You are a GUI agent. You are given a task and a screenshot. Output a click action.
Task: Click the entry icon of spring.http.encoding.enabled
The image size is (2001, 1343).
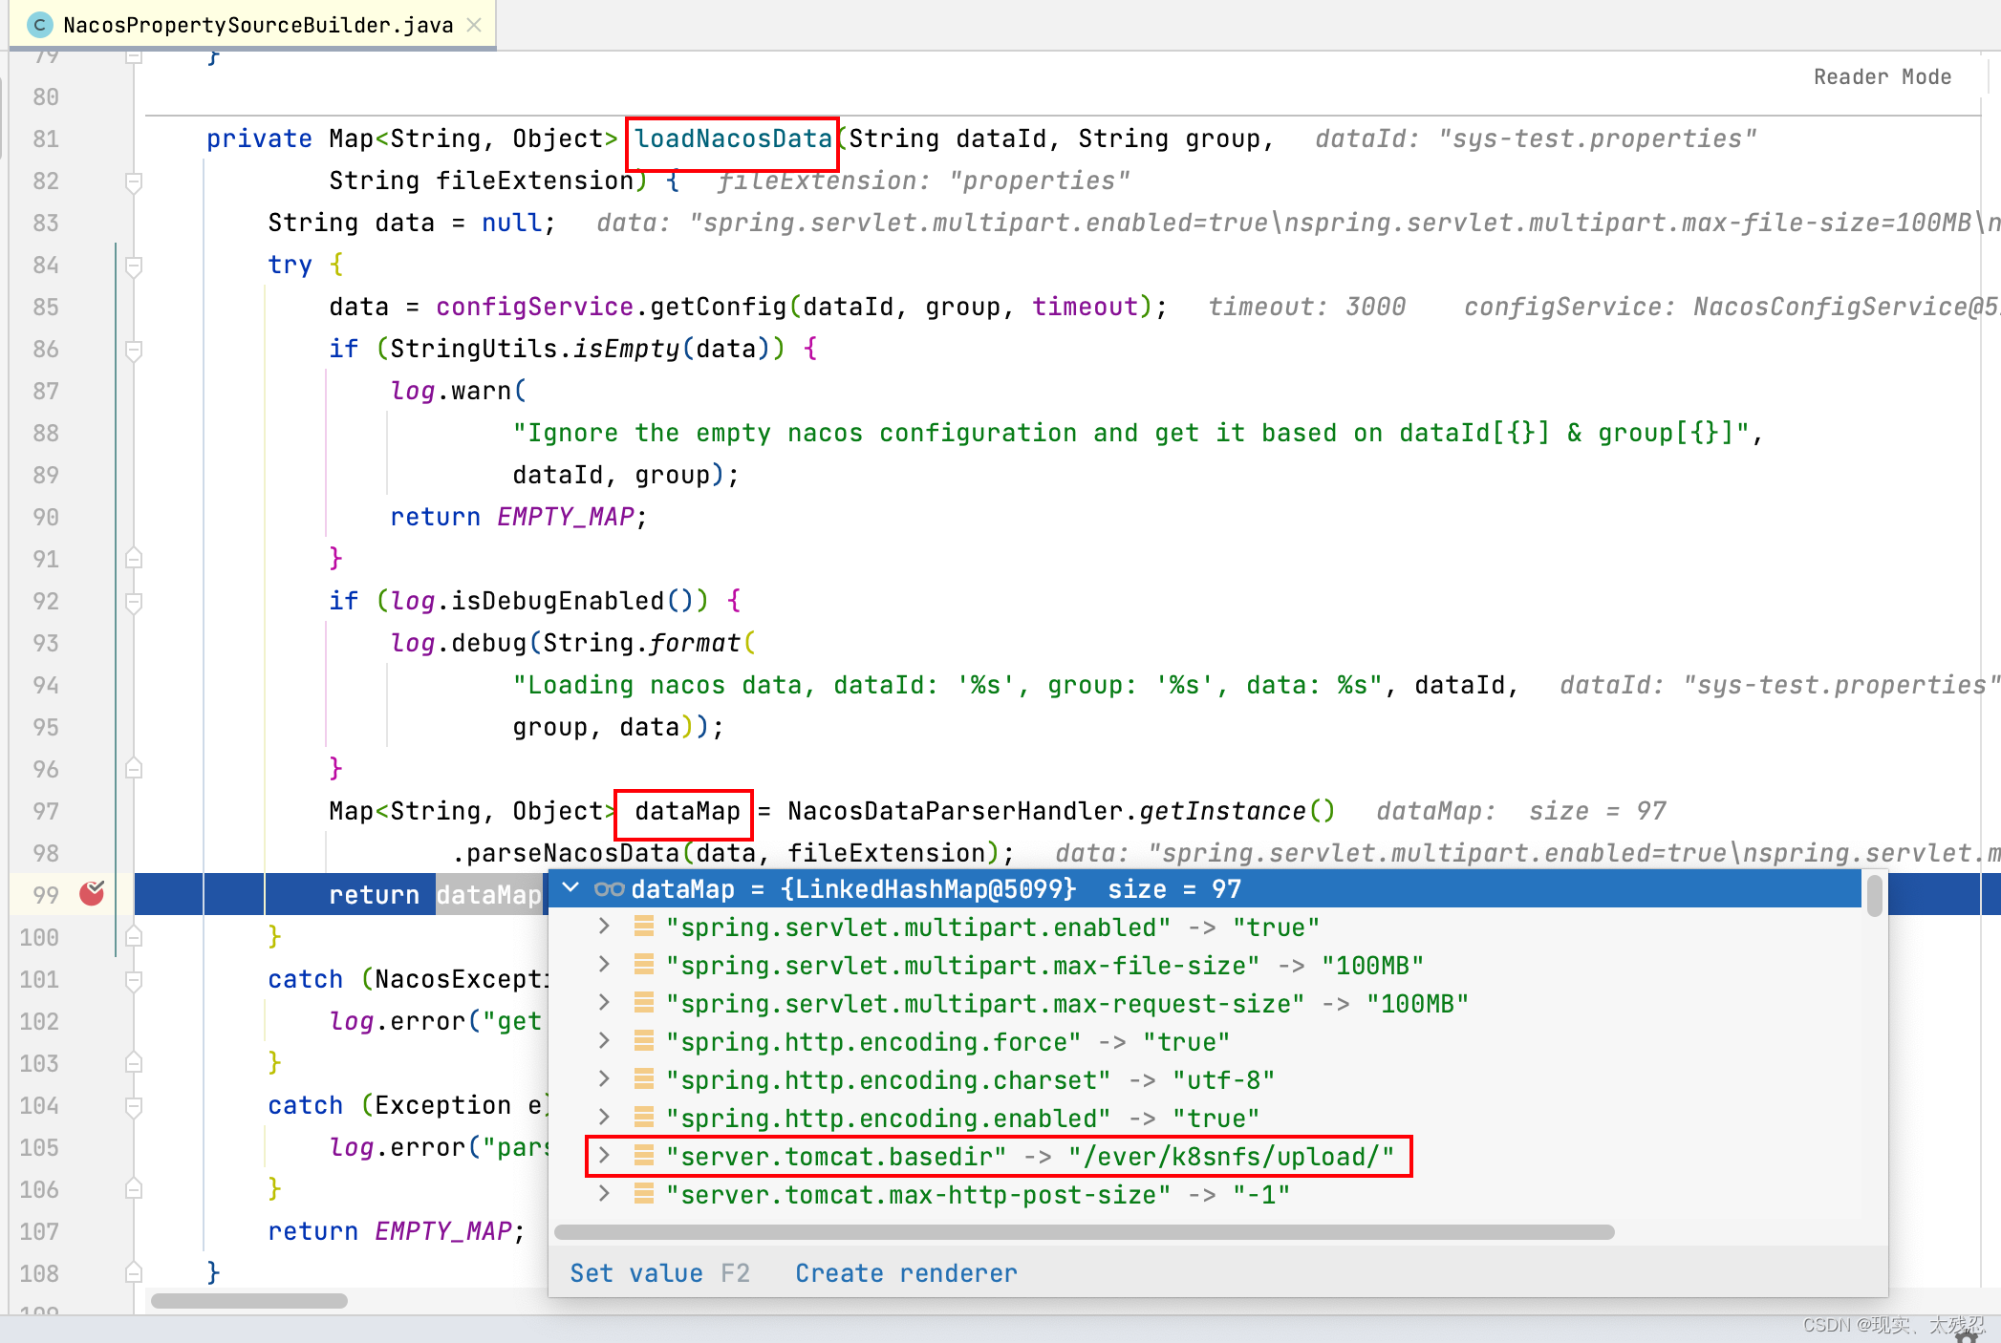tap(644, 1118)
